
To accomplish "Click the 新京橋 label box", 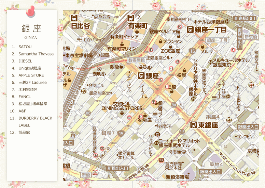I will (x=251, y=37).
